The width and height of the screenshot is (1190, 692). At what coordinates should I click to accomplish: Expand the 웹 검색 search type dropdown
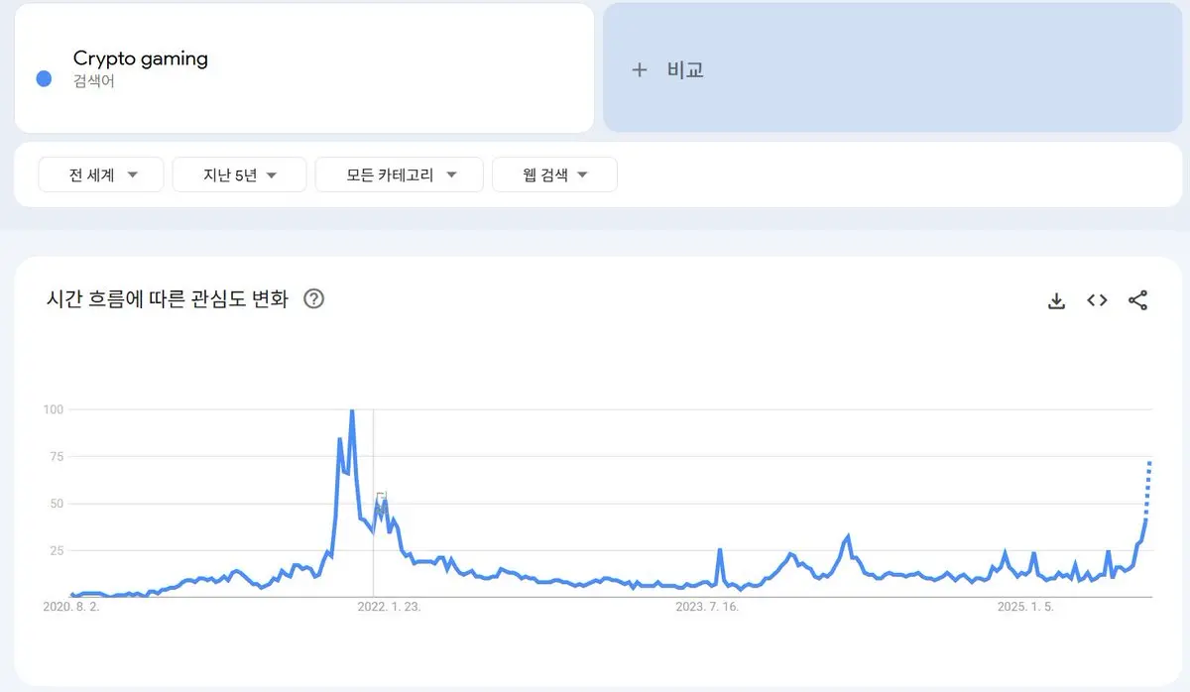(x=554, y=174)
